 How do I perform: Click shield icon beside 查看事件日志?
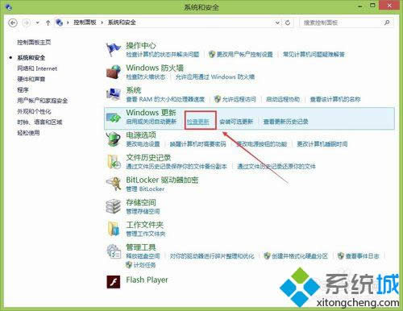pos(341,255)
